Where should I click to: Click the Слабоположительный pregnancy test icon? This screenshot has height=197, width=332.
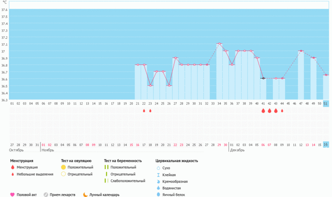click(106, 181)
